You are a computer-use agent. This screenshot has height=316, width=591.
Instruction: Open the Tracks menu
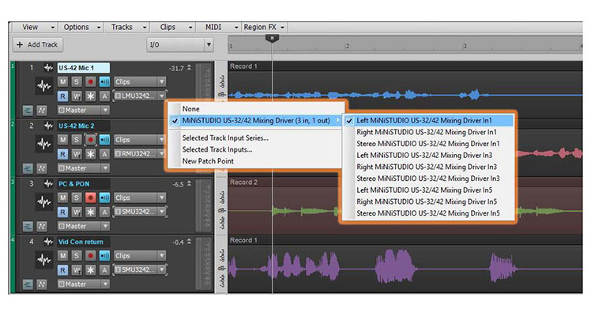click(127, 27)
